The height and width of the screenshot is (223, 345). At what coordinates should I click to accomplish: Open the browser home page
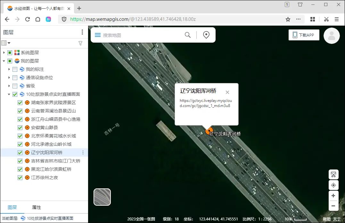(x=38, y=19)
